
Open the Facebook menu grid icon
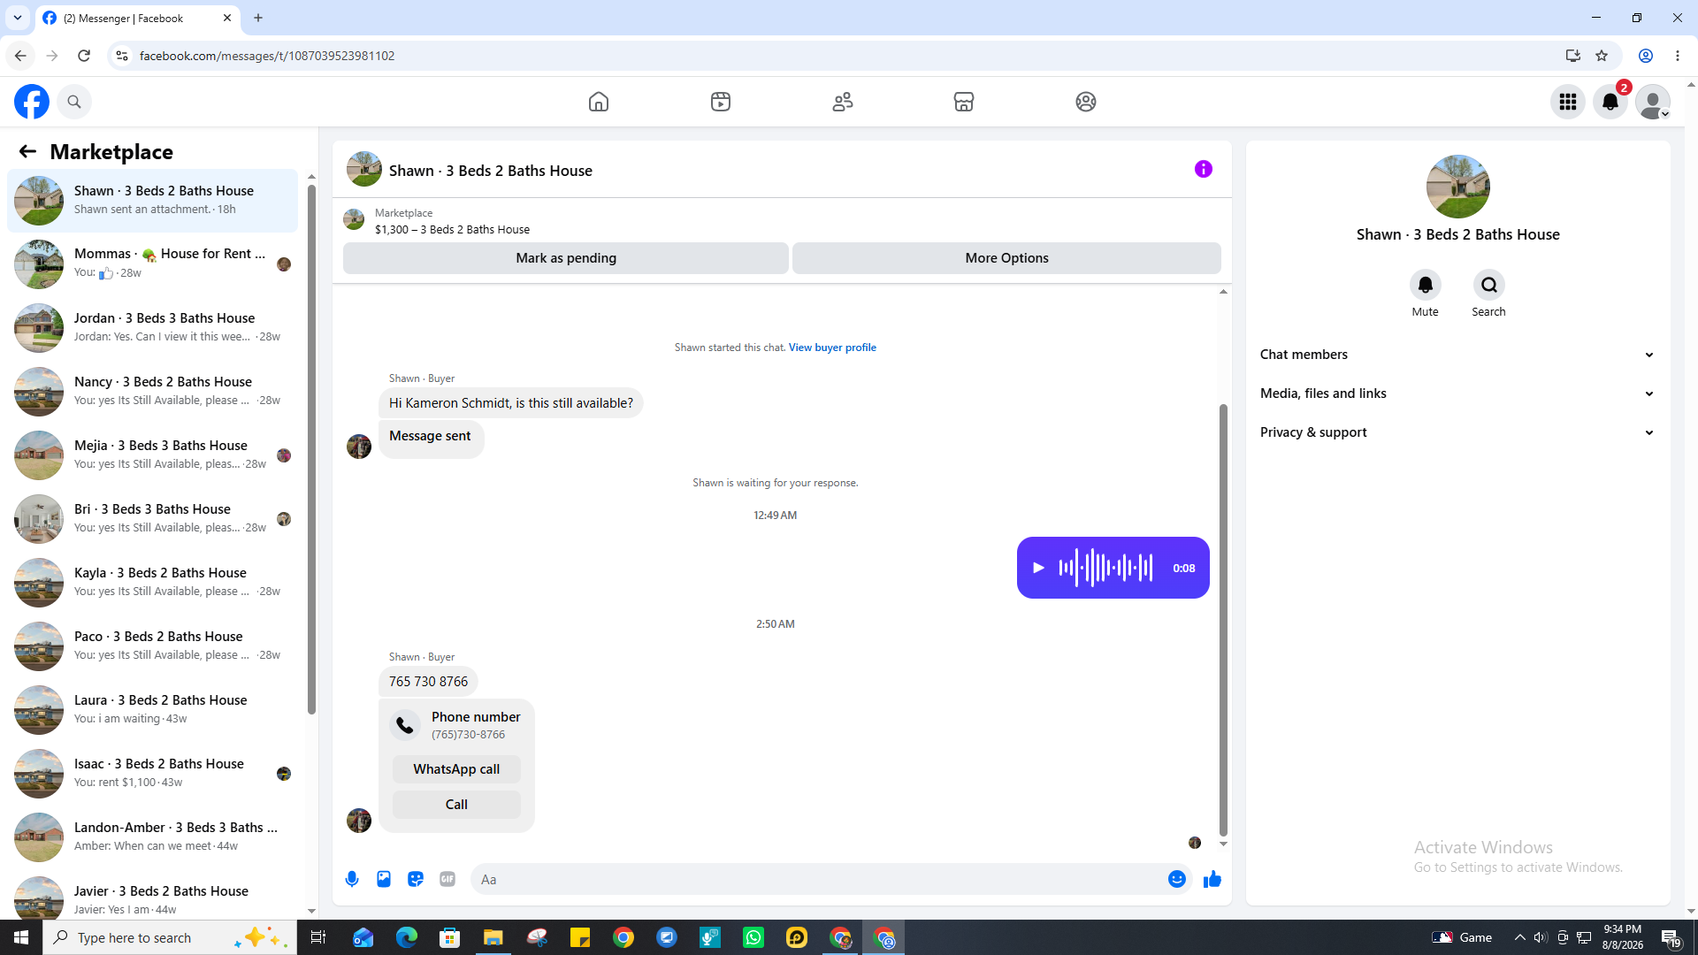[1568, 102]
